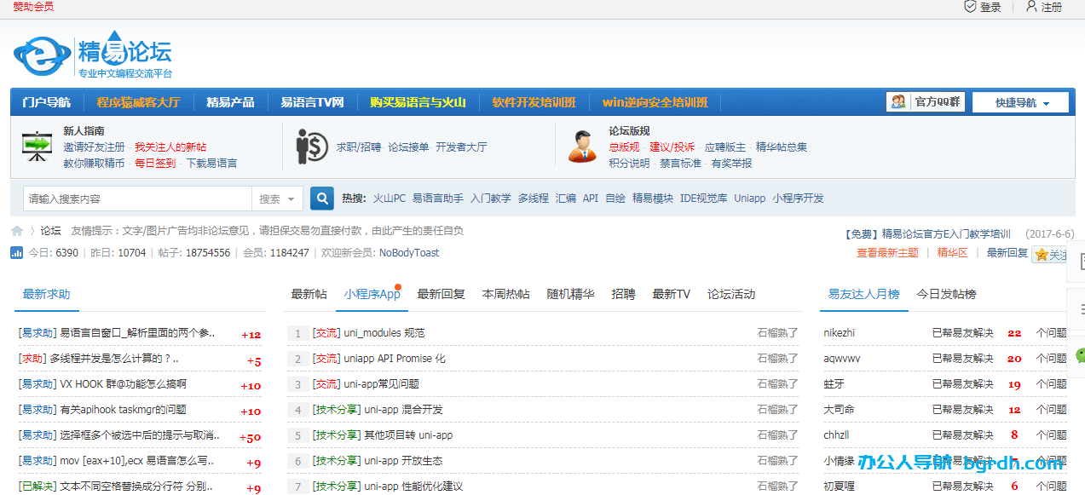Screen dimensions: 1085x495
Task: Click the star 关注 button
Action: (x=1050, y=255)
